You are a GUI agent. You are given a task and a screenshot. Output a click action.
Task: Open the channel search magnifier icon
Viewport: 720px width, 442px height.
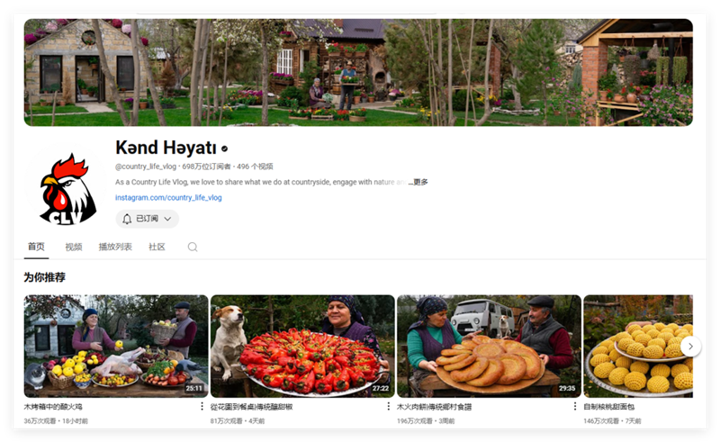pyautogui.click(x=193, y=247)
